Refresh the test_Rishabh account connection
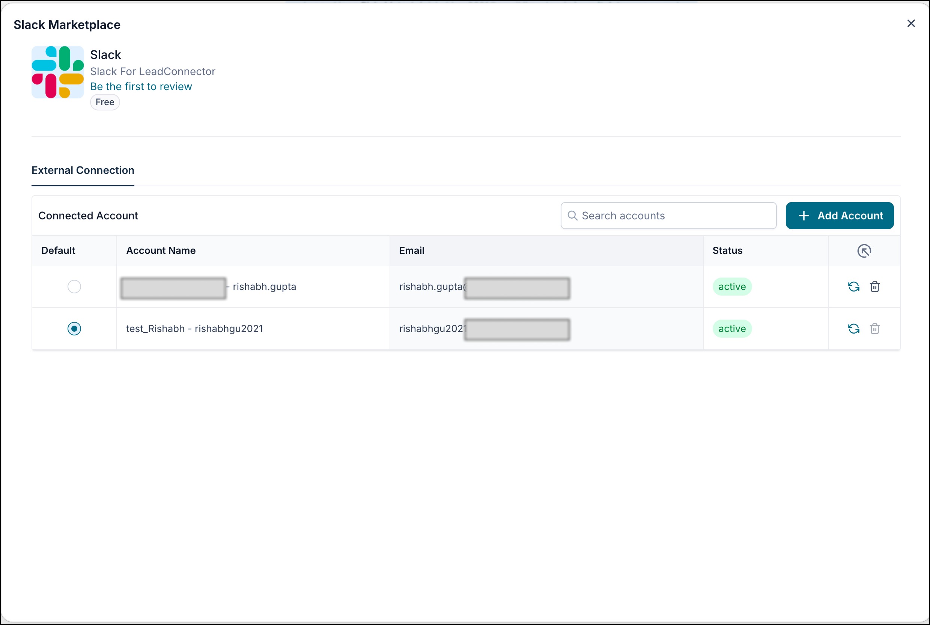The width and height of the screenshot is (930, 625). tap(853, 329)
